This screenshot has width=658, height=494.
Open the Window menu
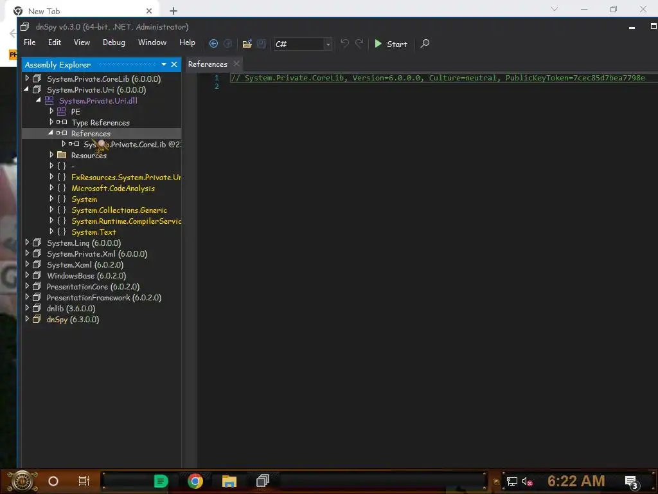click(152, 42)
